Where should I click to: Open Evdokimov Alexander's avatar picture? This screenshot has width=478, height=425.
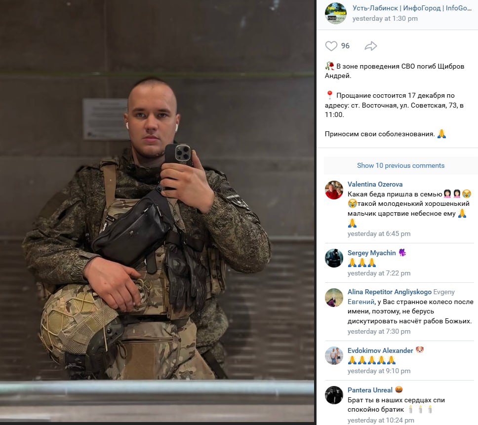coord(334,355)
